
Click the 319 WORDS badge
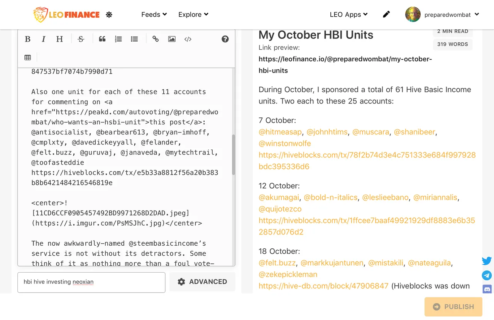tap(453, 44)
